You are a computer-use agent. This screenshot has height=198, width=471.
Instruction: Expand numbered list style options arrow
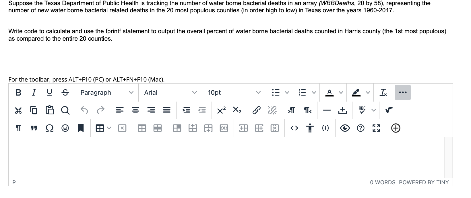pyautogui.click(x=314, y=92)
